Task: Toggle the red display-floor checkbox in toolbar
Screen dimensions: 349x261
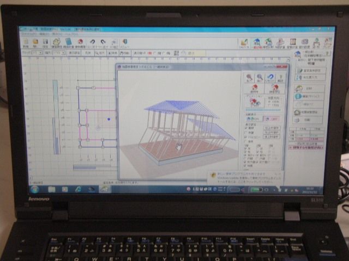Action: click(x=150, y=53)
